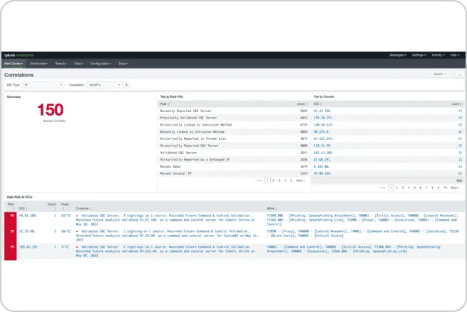Open high-risk IOC 45.61.186
The height and width of the screenshot is (312, 467).
coord(28,216)
